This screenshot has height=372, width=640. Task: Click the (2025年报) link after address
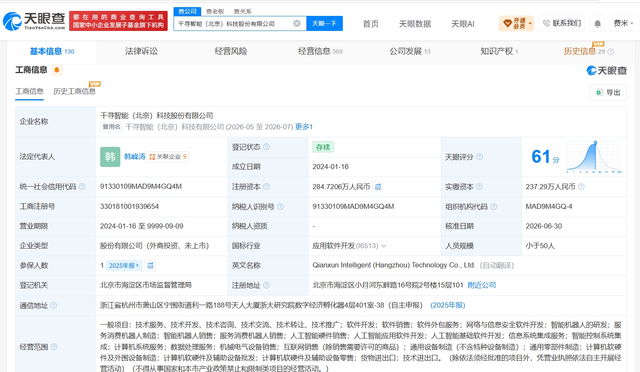pyautogui.click(x=448, y=305)
